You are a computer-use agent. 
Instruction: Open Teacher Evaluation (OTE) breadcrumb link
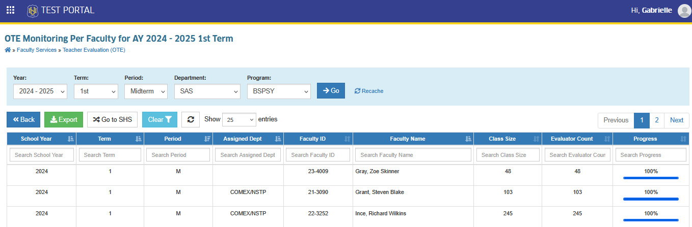[94, 50]
